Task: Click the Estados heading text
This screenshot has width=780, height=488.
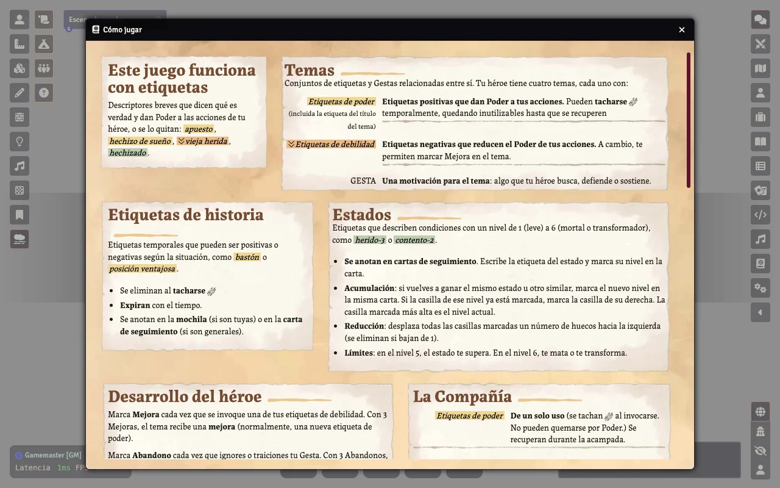Action: pos(361,215)
